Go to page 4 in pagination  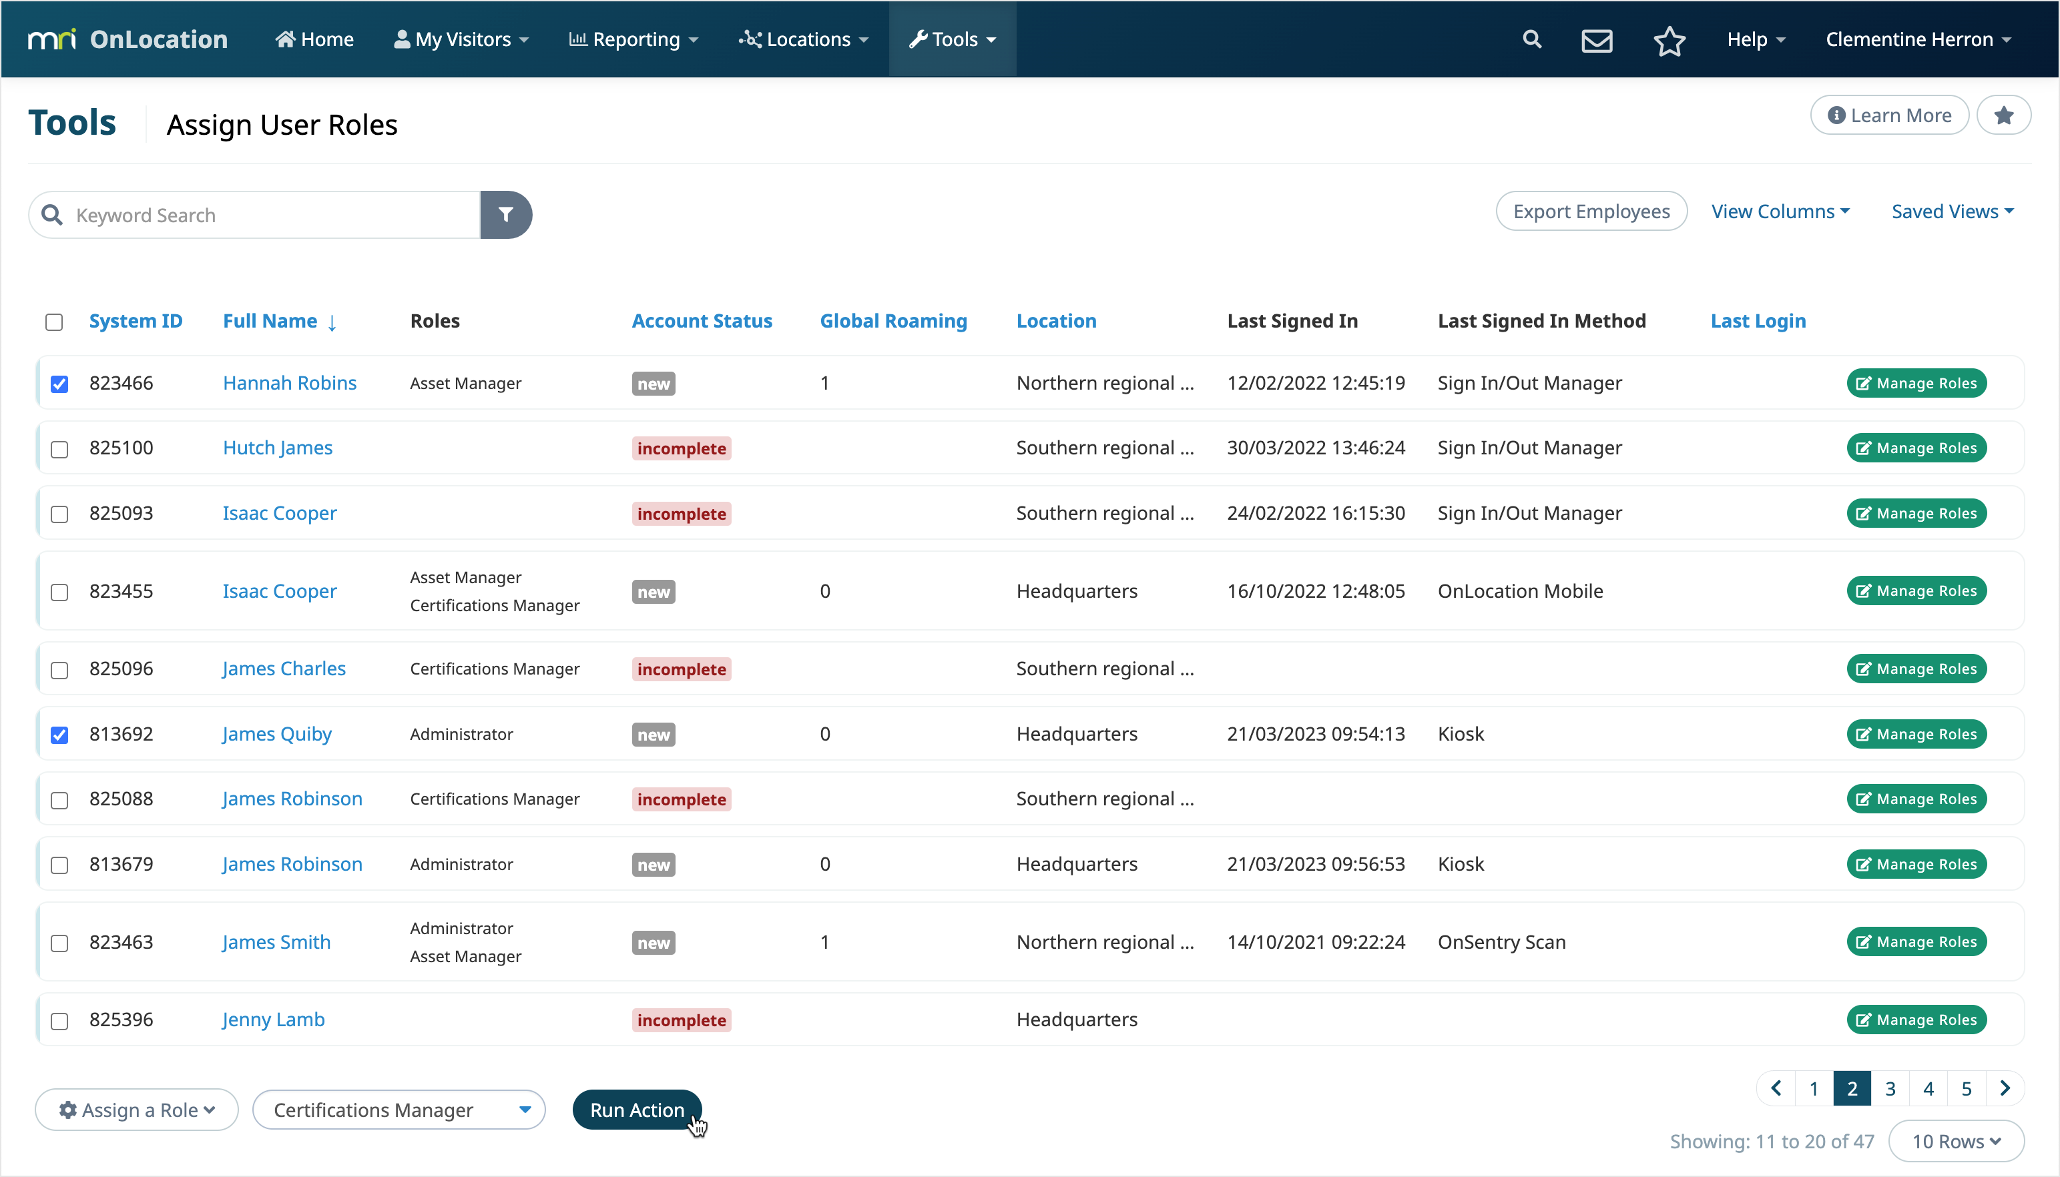(1928, 1088)
